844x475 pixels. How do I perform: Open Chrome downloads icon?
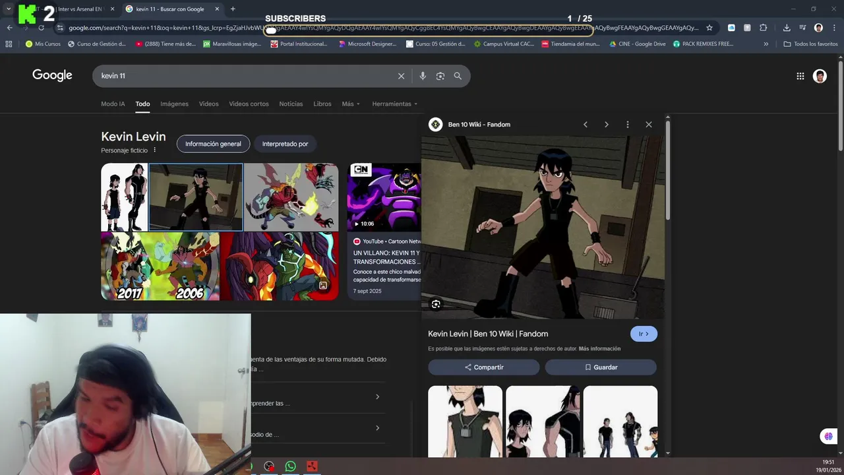point(787,28)
